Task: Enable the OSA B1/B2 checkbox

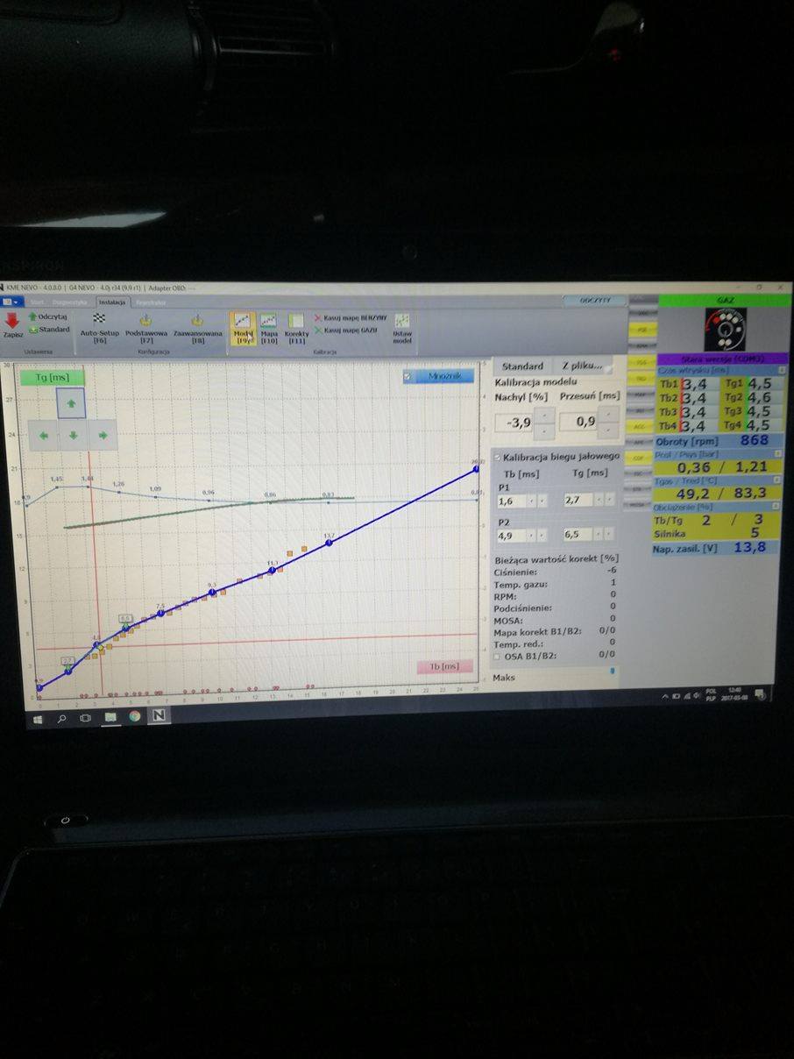Action: (x=498, y=655)
